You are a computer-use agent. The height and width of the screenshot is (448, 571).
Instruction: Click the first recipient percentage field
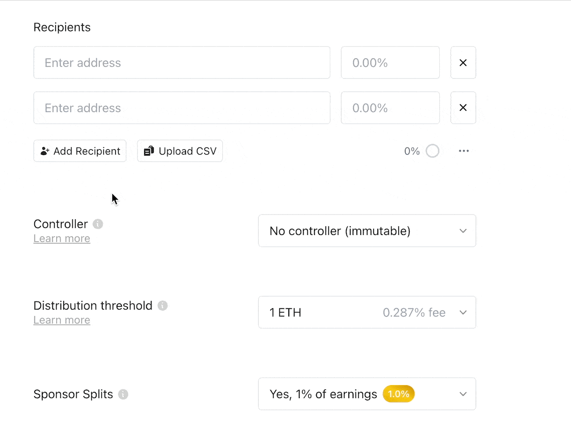tap(390, 62)
